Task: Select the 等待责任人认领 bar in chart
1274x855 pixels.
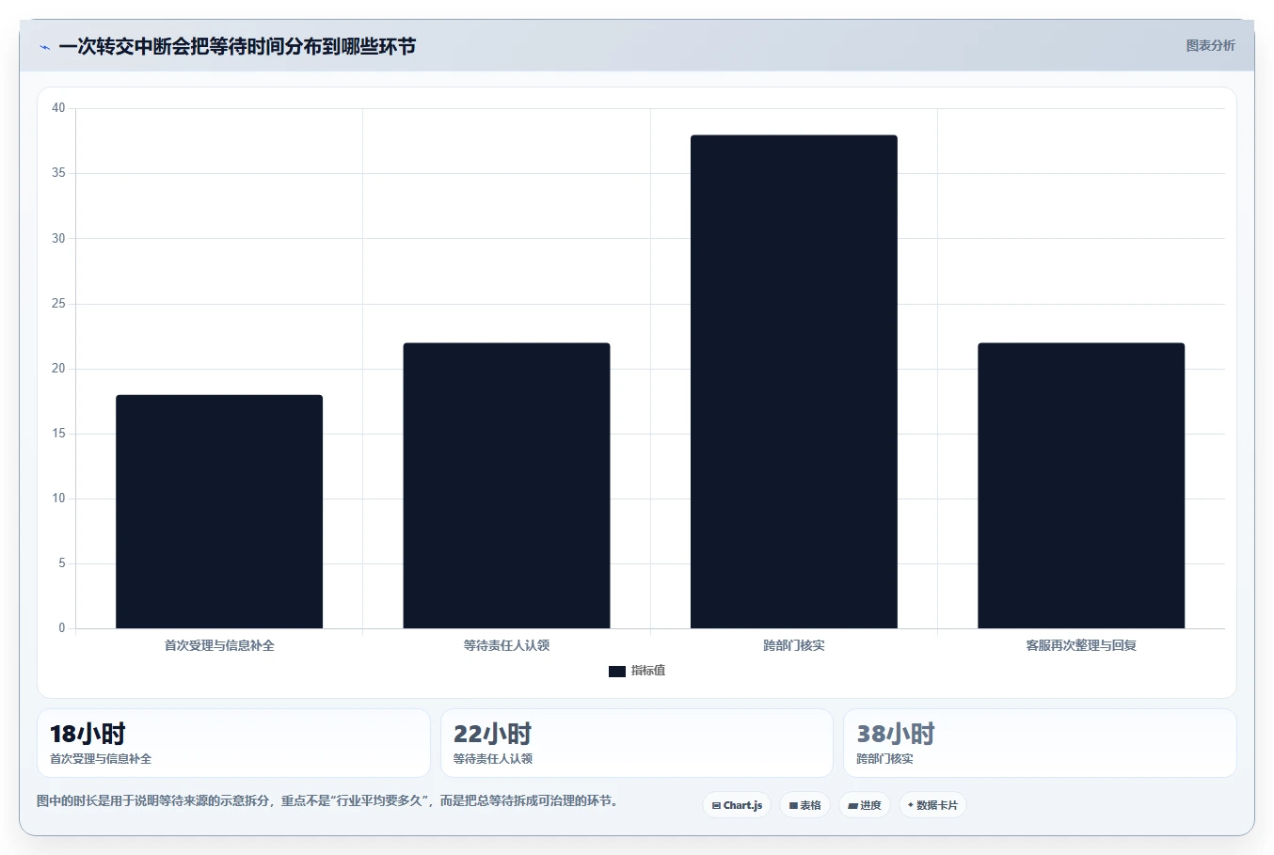Action: coord(506,485)
